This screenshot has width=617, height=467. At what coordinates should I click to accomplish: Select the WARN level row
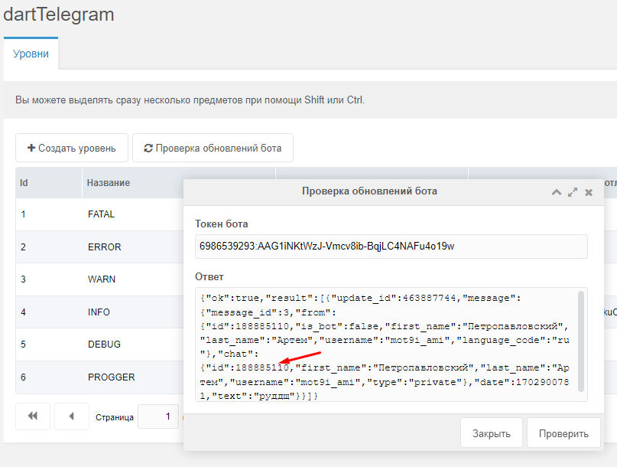(x=100, y=279)
